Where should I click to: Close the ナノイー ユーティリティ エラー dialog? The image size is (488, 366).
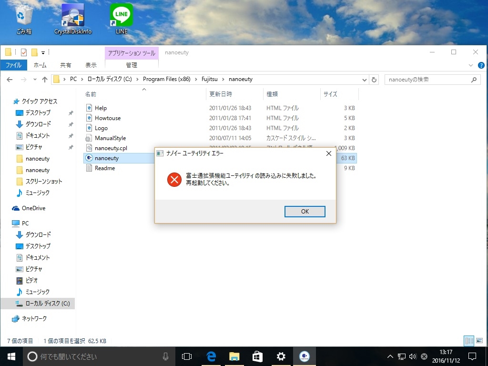click(329, 153)
